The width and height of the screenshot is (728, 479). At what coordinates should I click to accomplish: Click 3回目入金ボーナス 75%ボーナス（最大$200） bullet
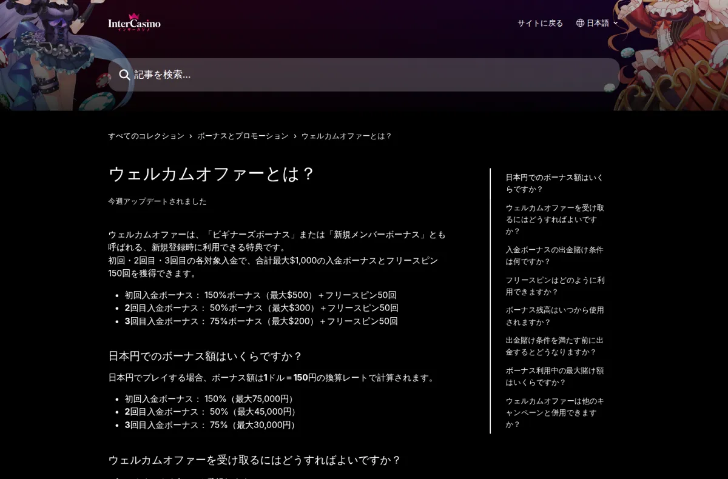click(x=261, y=321)
